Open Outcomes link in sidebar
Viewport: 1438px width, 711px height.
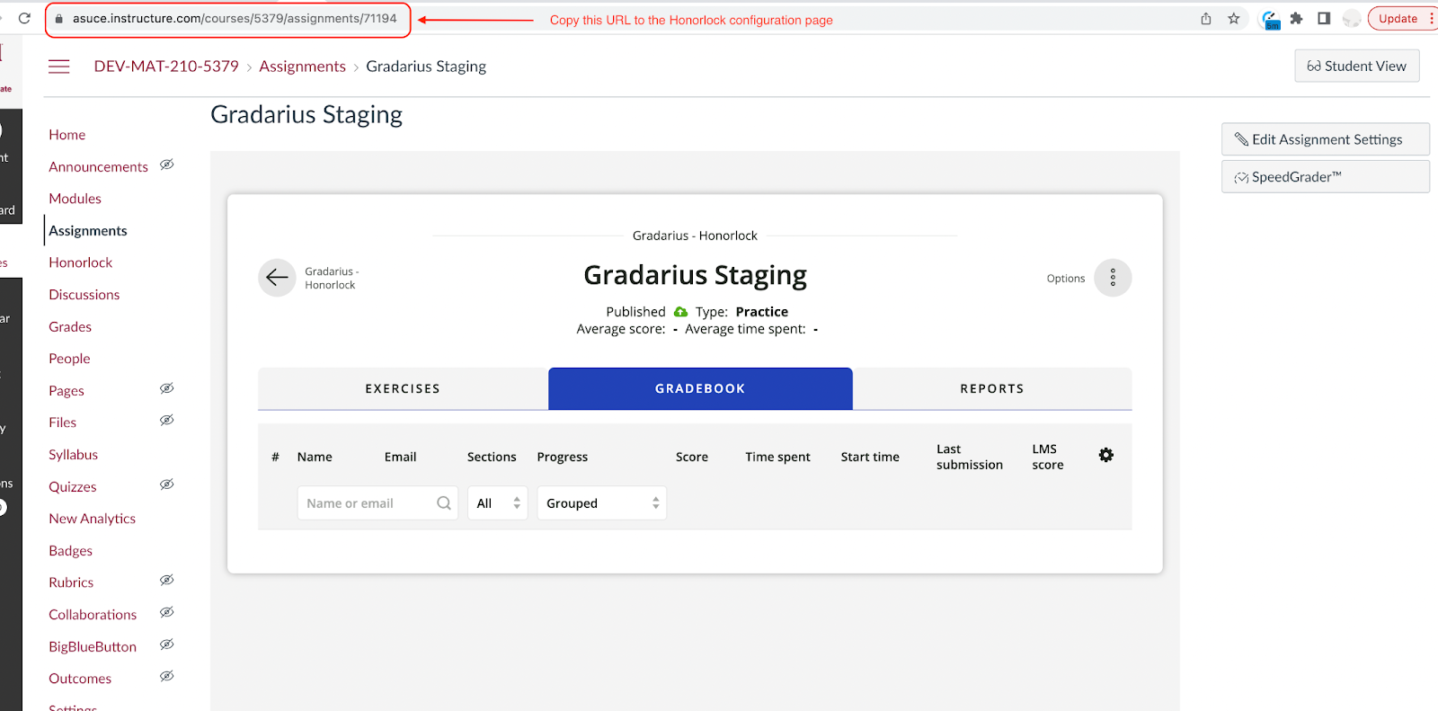click(x=80, y=679)
